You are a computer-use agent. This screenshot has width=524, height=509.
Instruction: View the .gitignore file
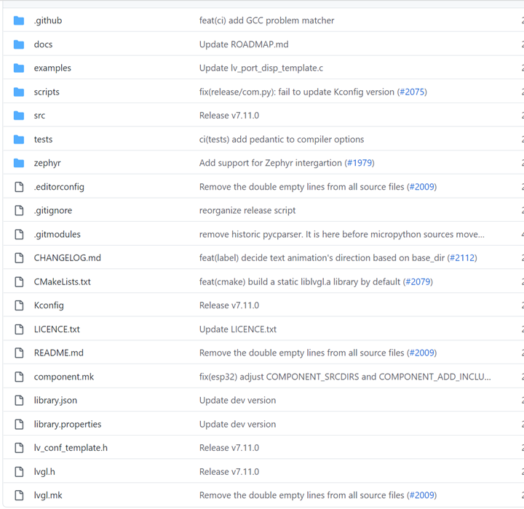coord(53,210)
